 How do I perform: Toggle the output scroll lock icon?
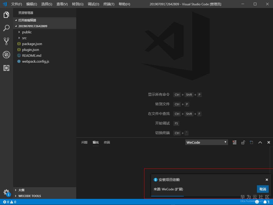[243, 143]
